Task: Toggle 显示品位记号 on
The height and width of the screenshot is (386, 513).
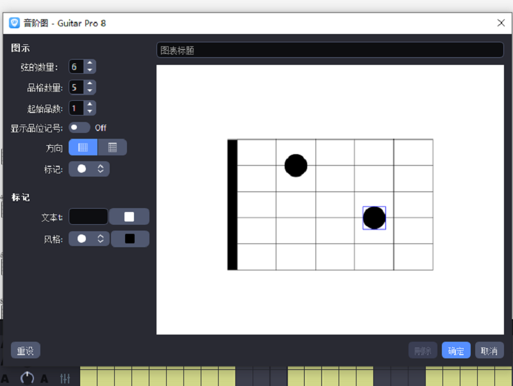Action: [79, 127]
